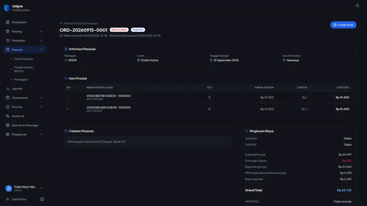Screen dimensions: 367x206
Task: Click VOUCHER AXIS 5GB 5H product name
Action: click(x=109, y=108)
